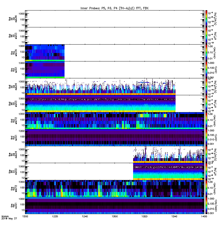Select the 'the fff 32 scm3' panel label
This screenshot has height=233, width=218.
[x=13, y=172]
